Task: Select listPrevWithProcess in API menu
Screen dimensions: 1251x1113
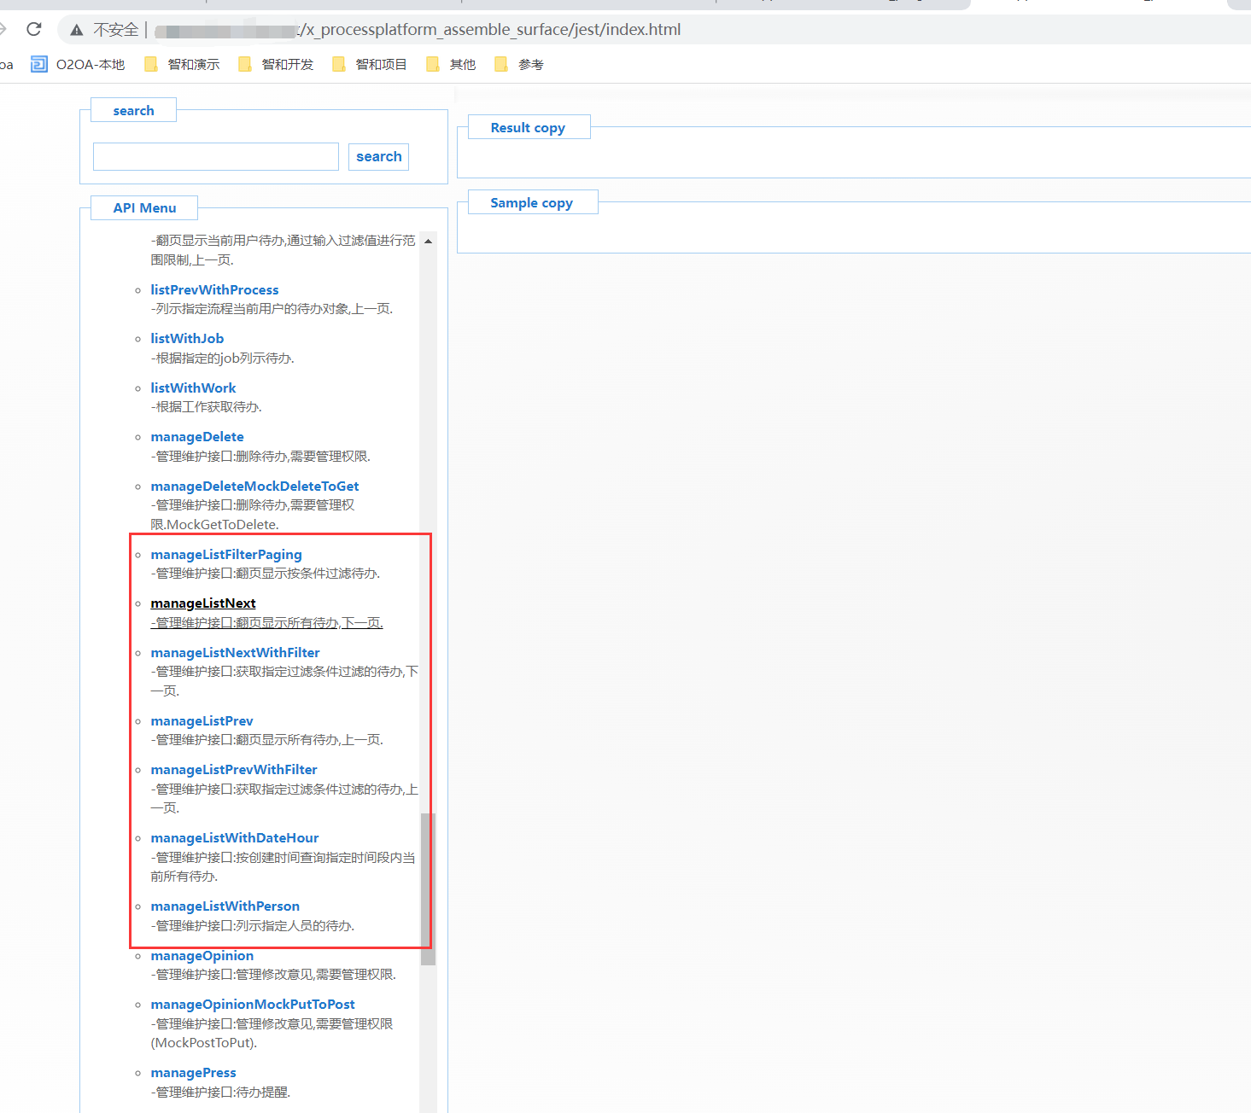Action: pyautogui.click(x=214, y=290)
